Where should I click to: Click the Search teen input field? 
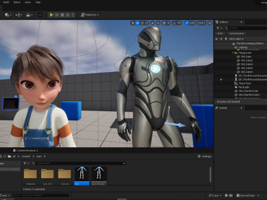point(79,163)
